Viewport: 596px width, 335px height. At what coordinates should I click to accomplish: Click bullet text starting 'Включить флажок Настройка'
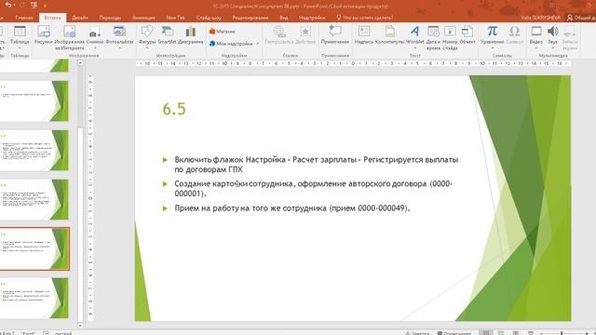[x=317, y=165]
